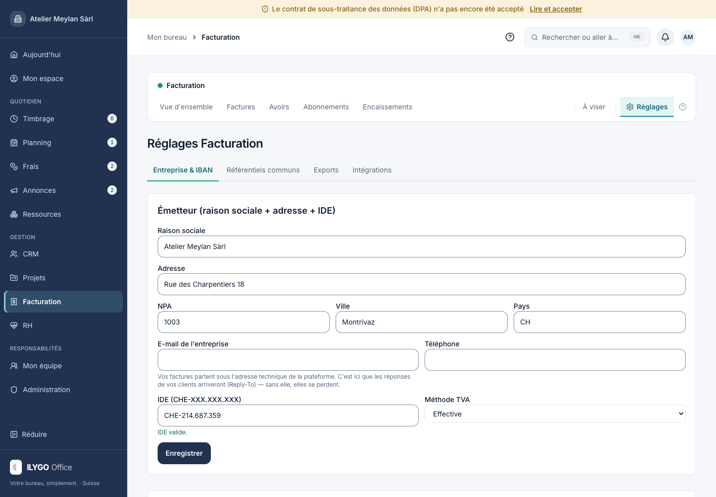Click the Réduire collapse sidebar icon

[x=14, y=434]
